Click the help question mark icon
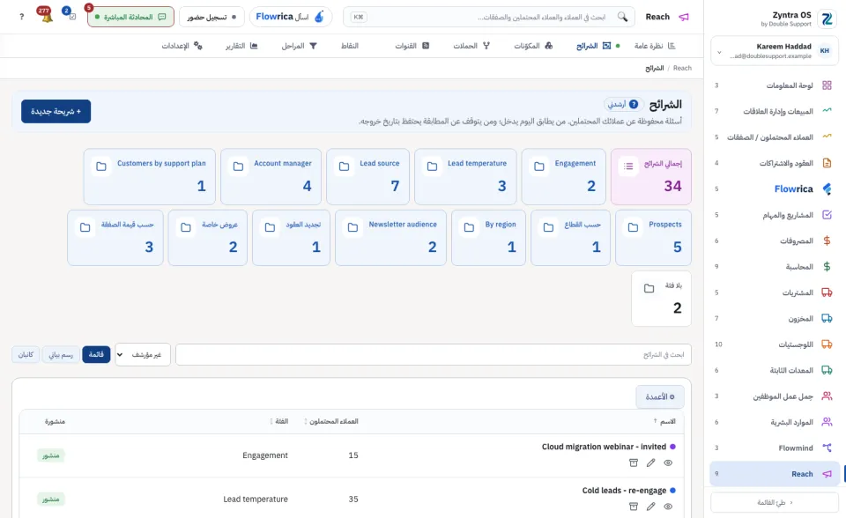 click(21, 17)
